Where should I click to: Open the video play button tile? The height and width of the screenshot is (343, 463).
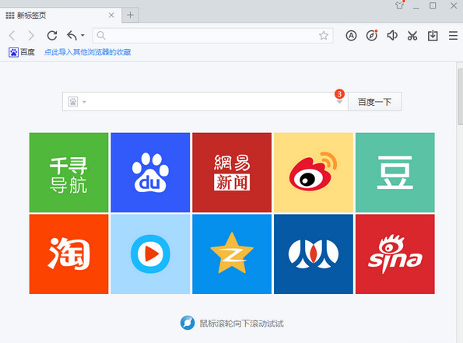pos(150,254)
